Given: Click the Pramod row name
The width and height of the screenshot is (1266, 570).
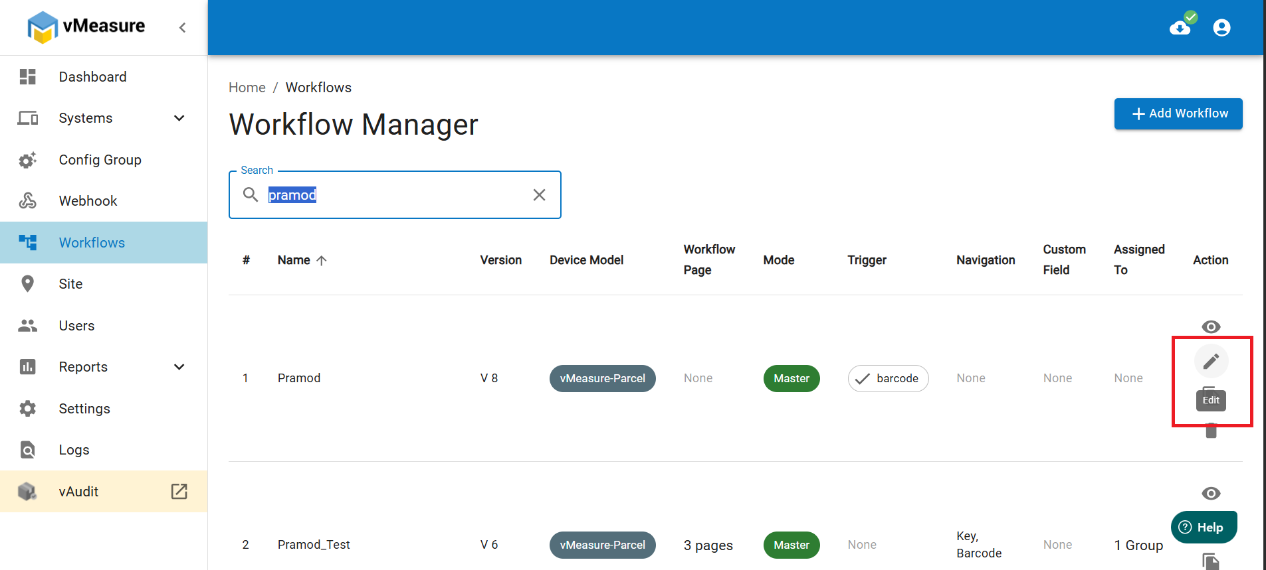Looking at the screenshot, I should click(x=299, y=378).
